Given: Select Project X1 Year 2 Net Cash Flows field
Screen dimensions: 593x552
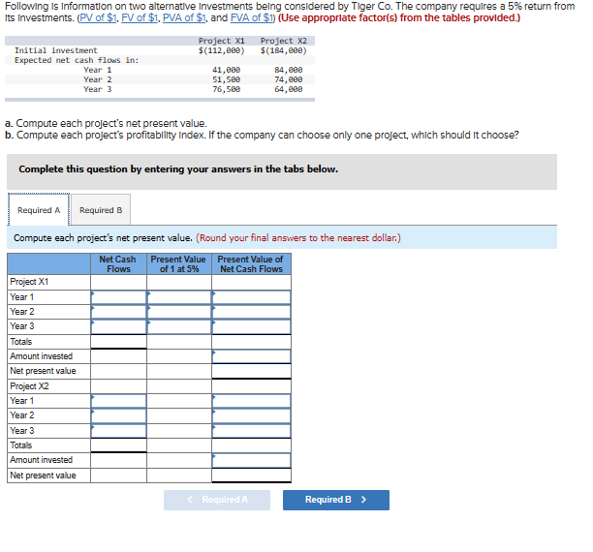Looking at the screenshot, I should (118, 312).
